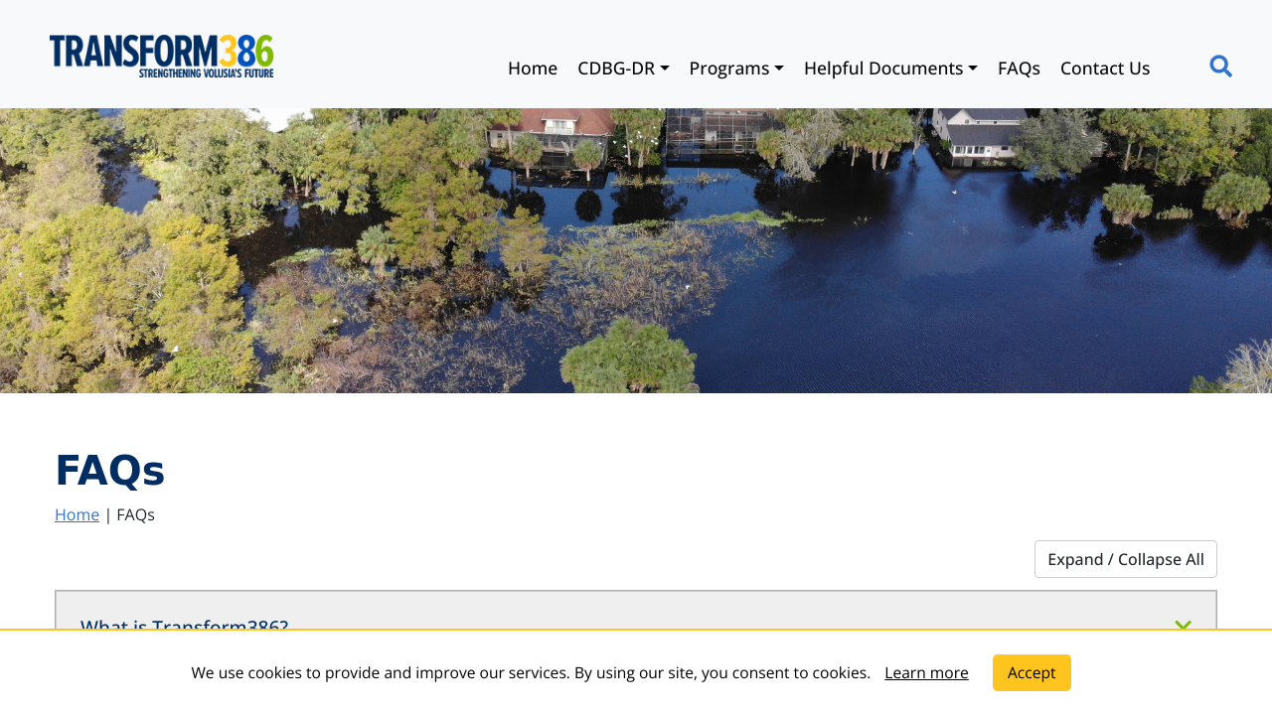The width and height of the screenshot is (1272, 715).
Task: Click the cookie notice message text
Action: point(531,672)
